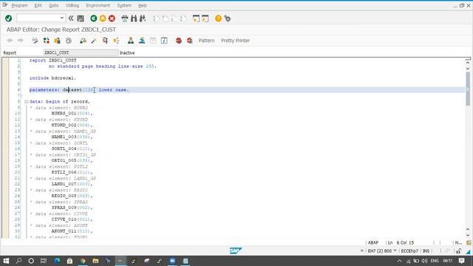473x266 pixels.
Task: Click the green Enter checkmark icon
Action: point(8,18)
